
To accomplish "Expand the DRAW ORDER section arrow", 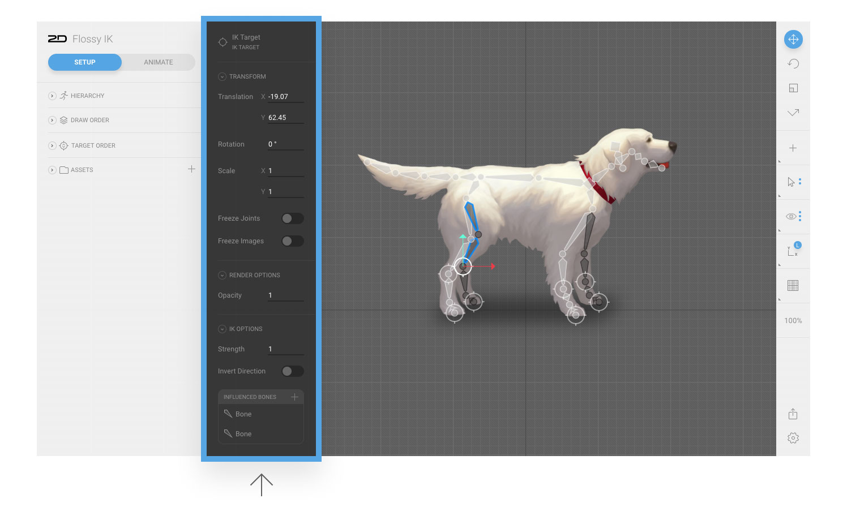I will pos(52,120).
